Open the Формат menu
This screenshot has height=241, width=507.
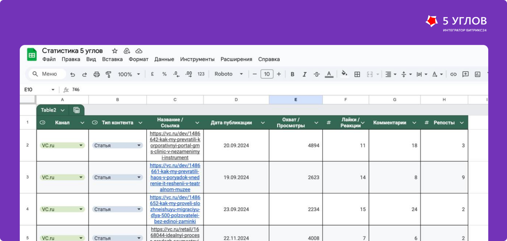[x=139, y=59]
